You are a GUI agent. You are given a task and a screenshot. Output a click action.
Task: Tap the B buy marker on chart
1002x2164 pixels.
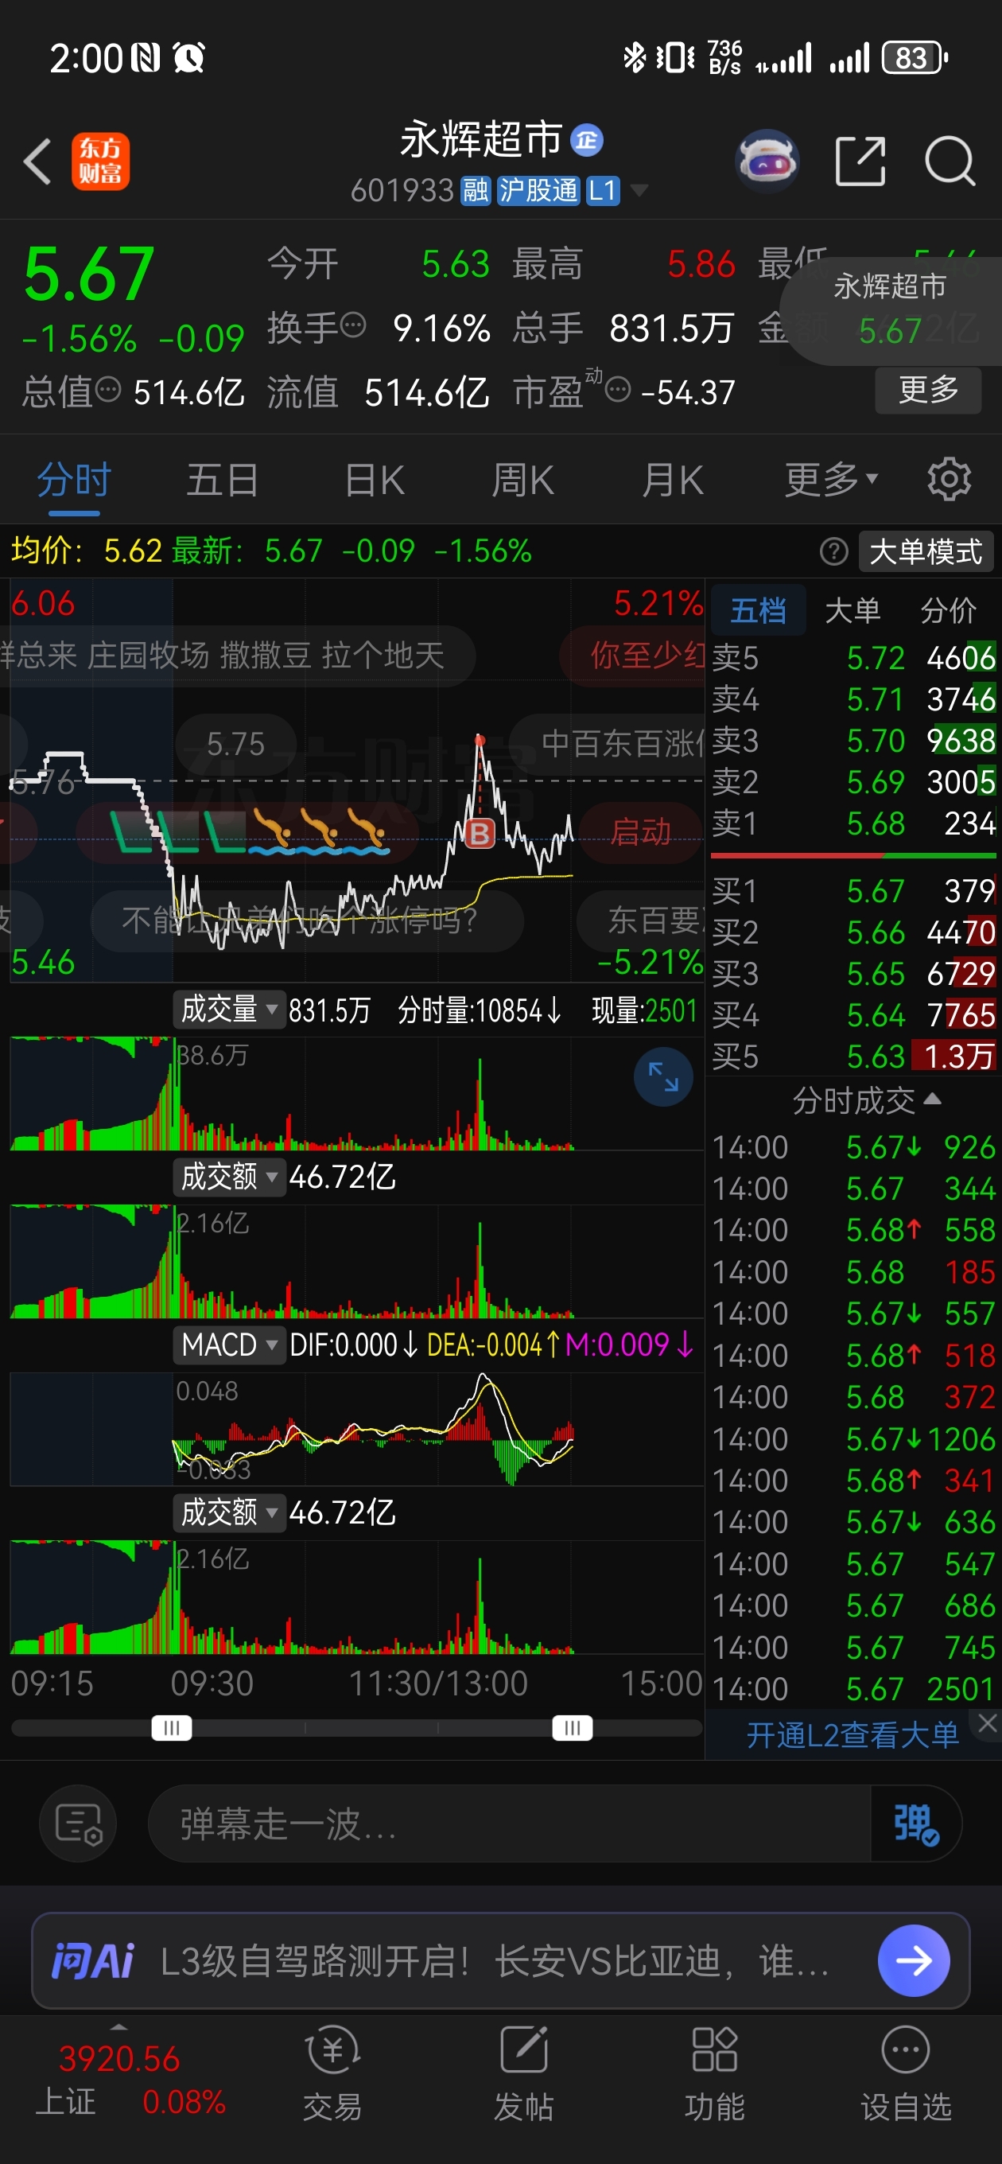(480, 833)
